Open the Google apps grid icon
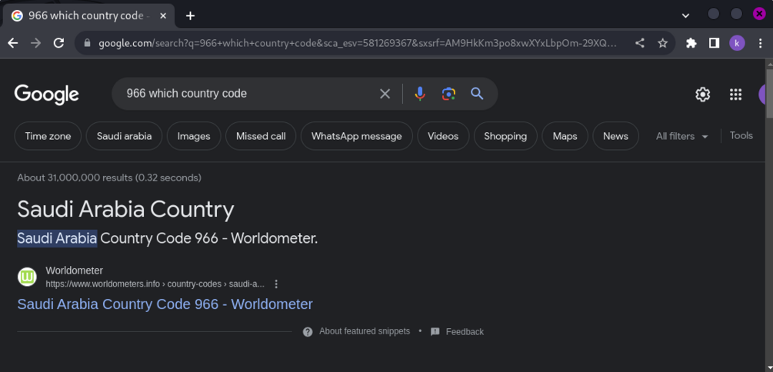 (735, 94)
